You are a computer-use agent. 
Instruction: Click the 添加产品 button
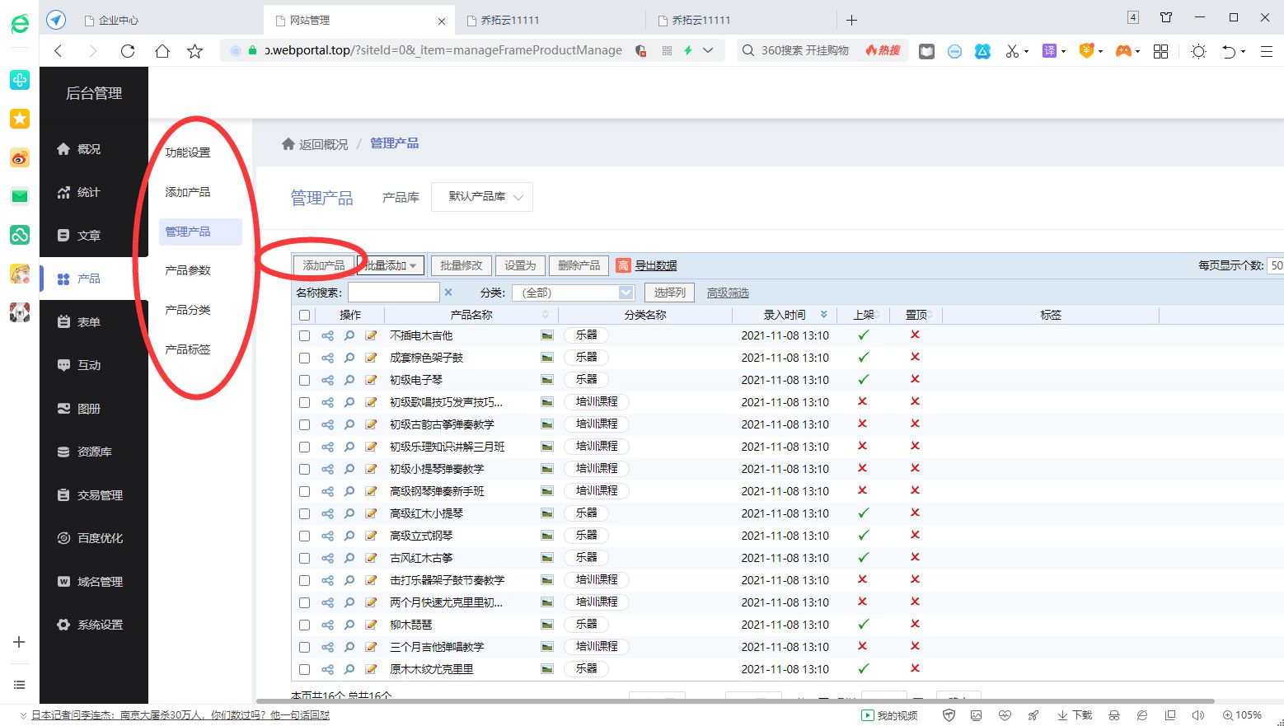322,265
